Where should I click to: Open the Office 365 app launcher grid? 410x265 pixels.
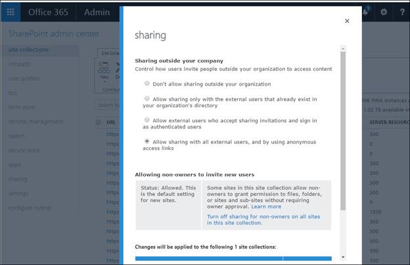click(x=11, y=12)
